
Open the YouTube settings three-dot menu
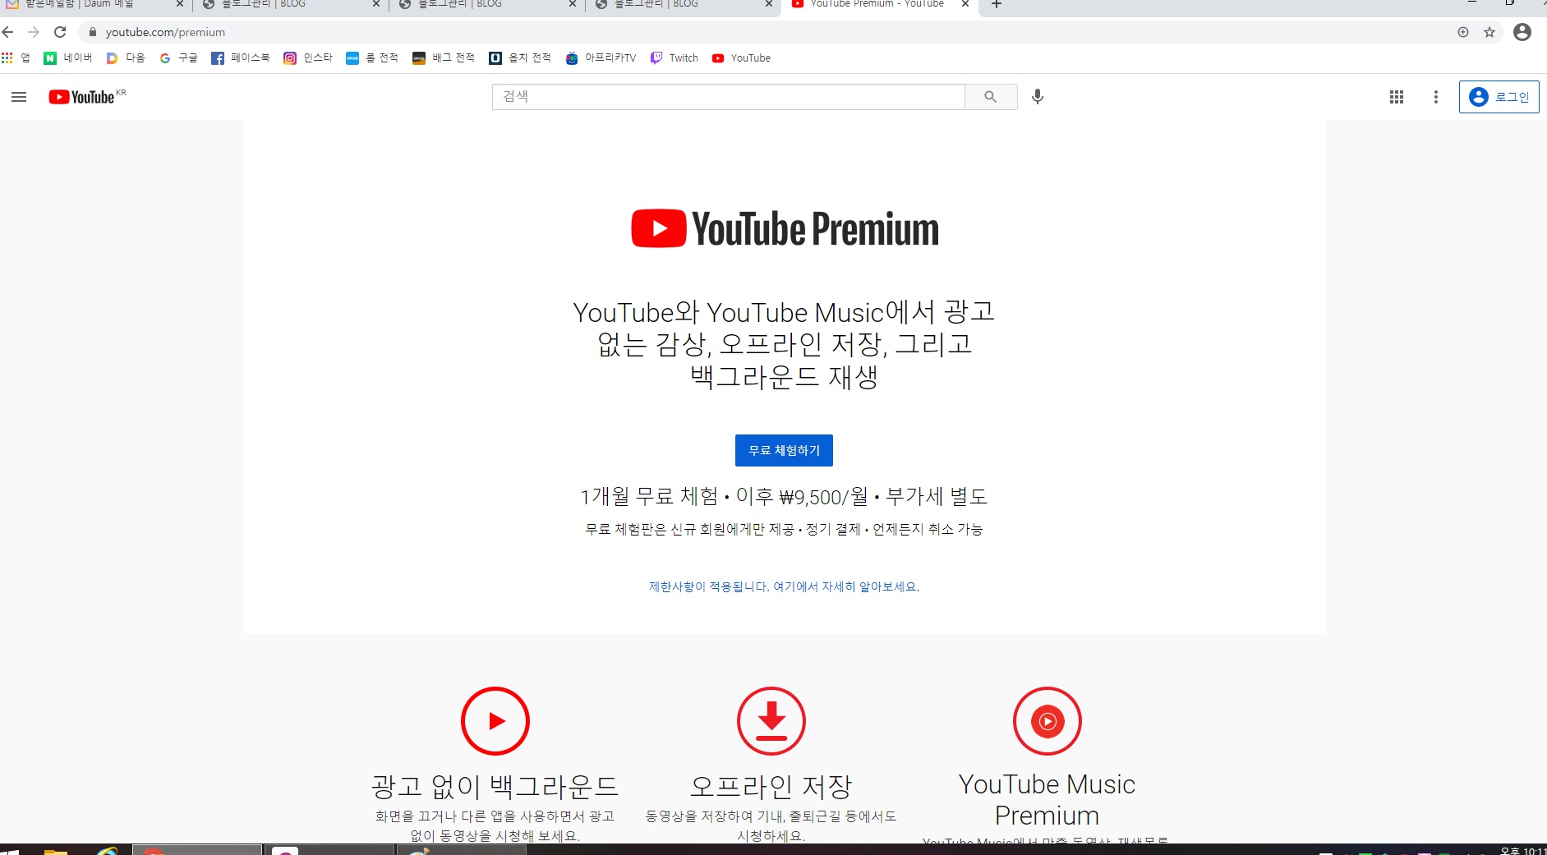click(1436, 97)
